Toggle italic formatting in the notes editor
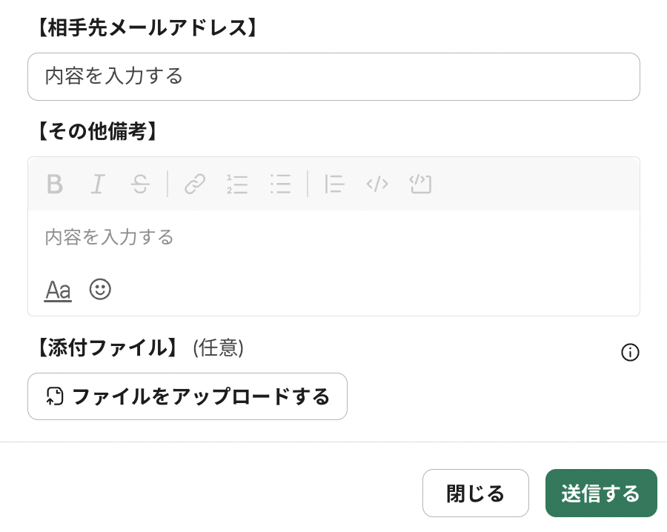 point(97,184)
